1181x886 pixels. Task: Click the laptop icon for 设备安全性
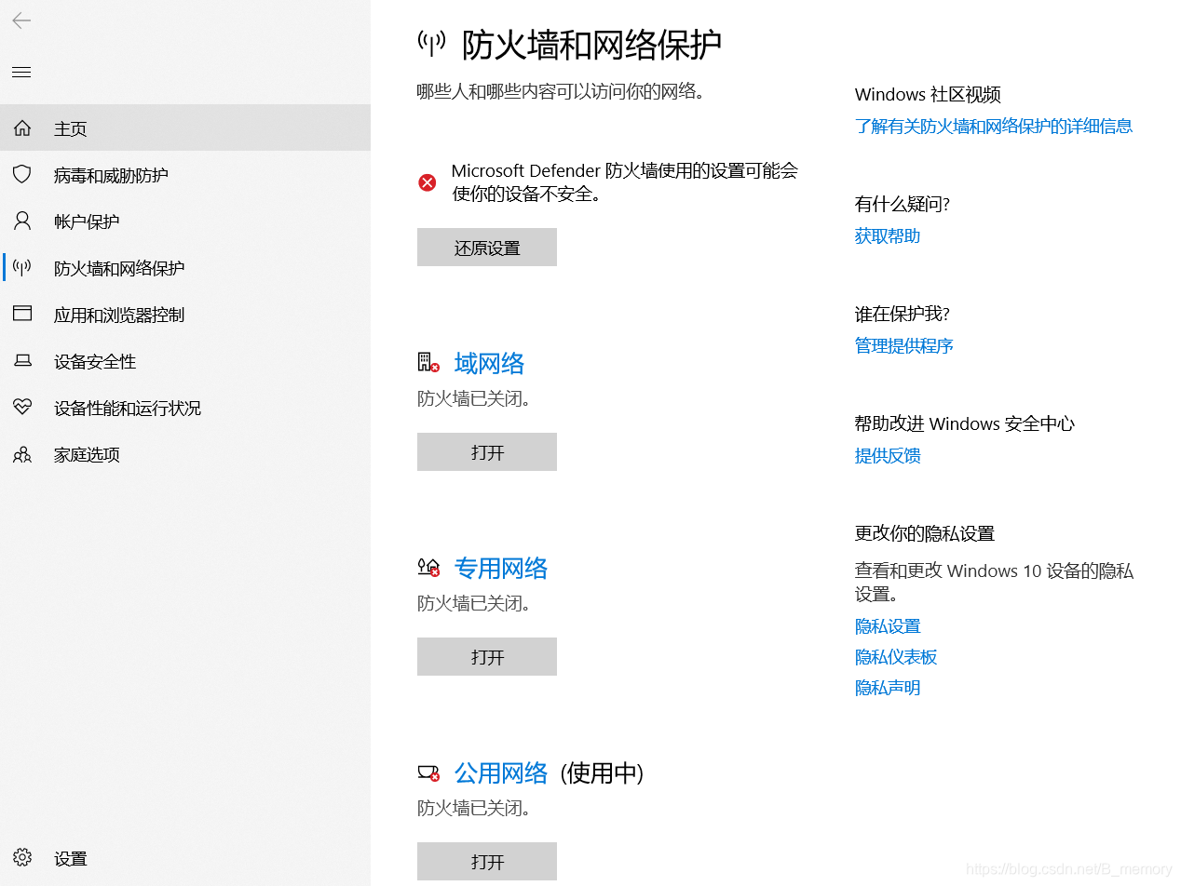[22, 360]
